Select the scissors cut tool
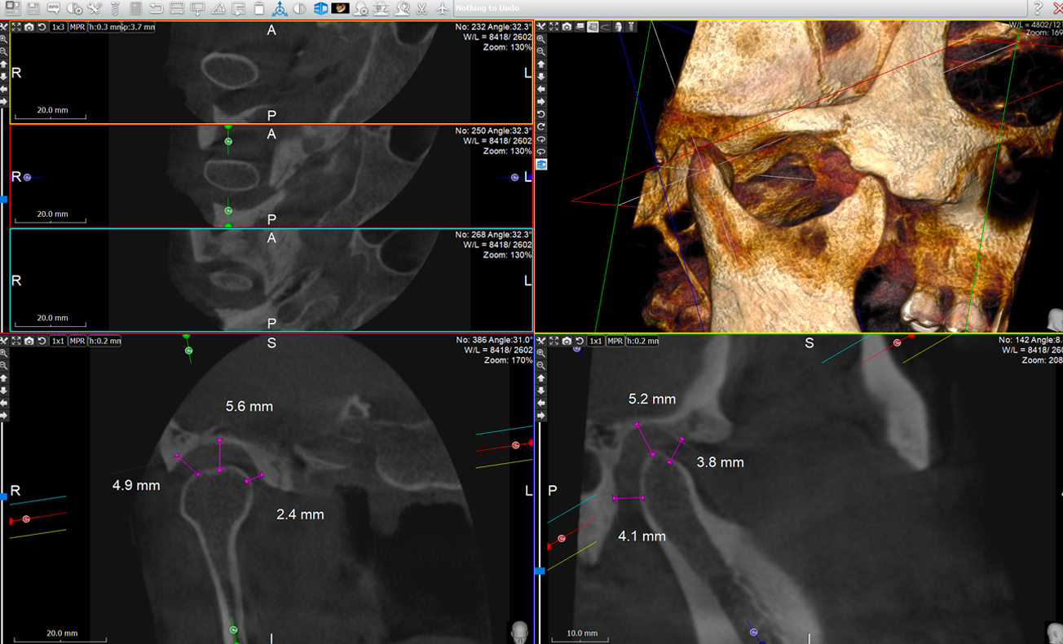 [421, 8]
